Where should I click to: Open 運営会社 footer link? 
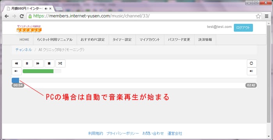pyautogui.click(x=175, y=133)
